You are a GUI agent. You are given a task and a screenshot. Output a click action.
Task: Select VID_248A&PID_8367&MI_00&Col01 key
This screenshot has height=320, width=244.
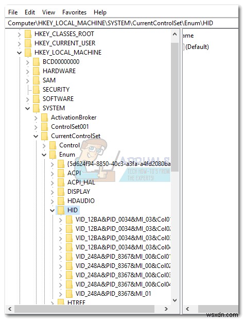click(x=123, y=257)
